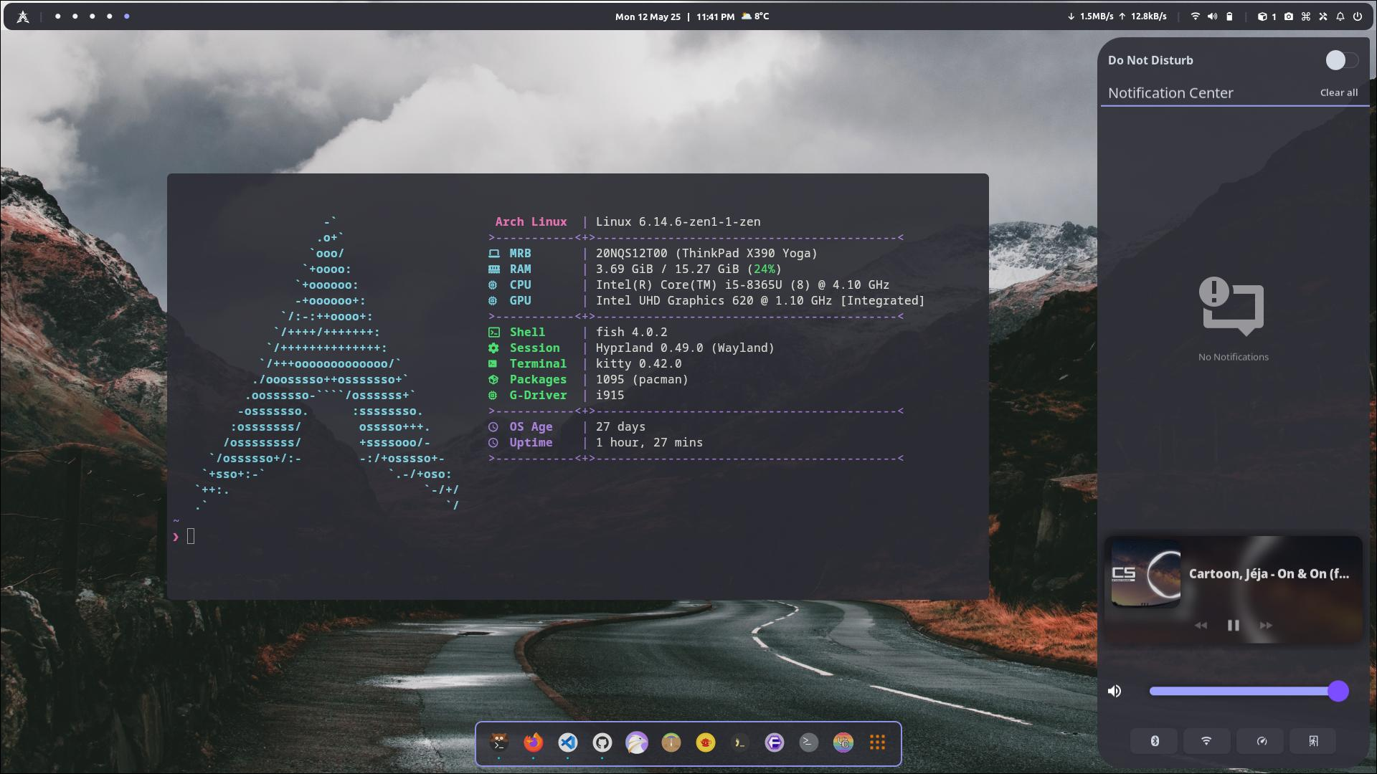Skip to the next track

[1266, 626]
